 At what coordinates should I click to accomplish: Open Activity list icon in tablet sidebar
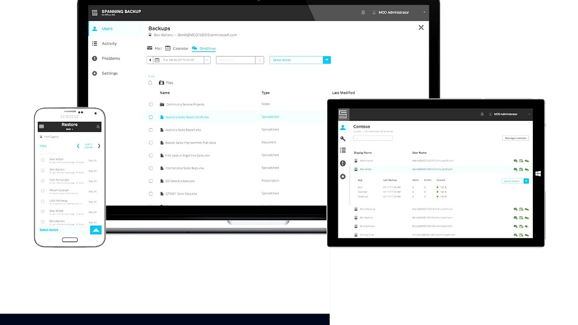(x=343, y=150)
